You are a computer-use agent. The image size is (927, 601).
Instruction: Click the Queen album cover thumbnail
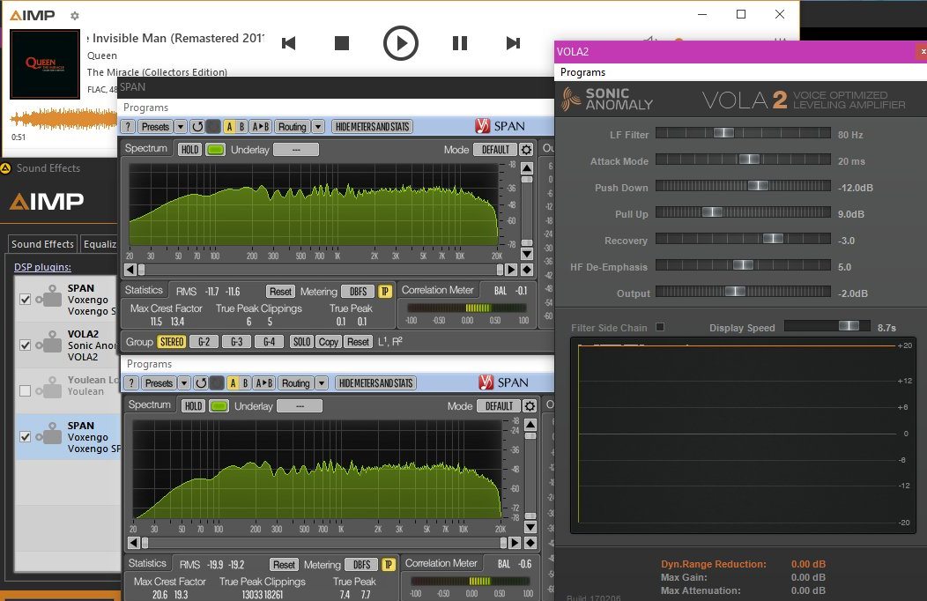[x=45, y=63]
